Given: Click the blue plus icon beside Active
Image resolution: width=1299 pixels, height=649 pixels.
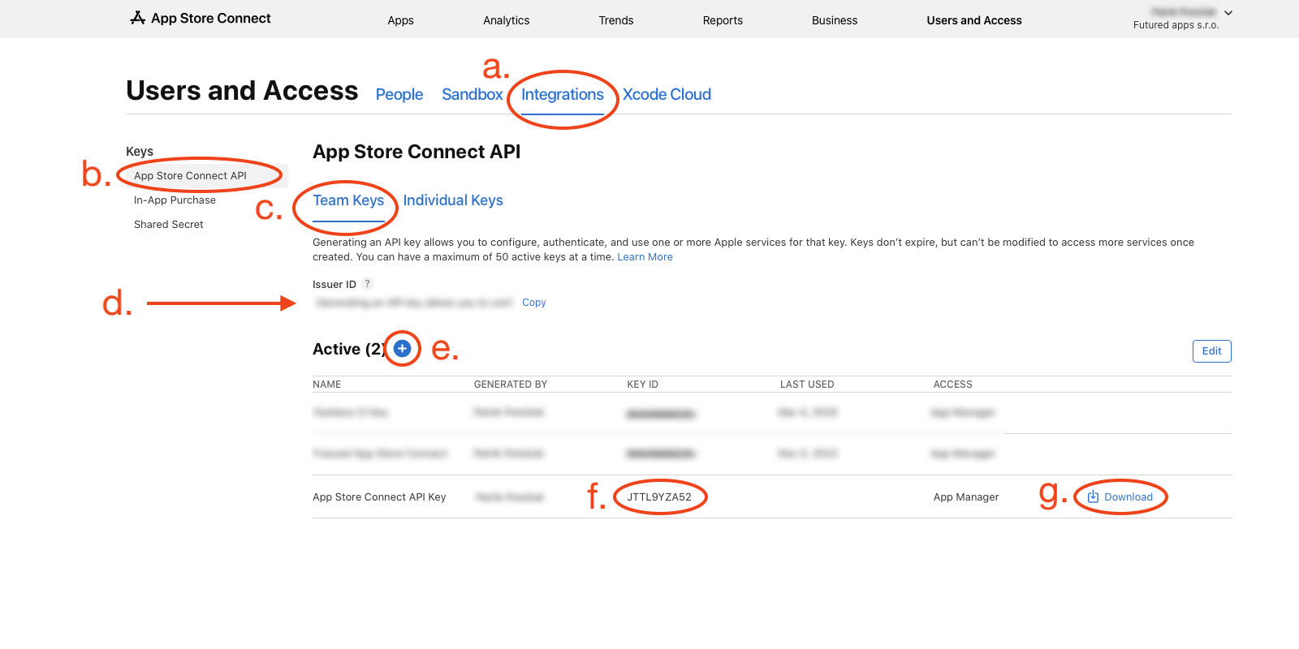Looking at the screenshot, I should pyautogui.click(x=402, y=349).
